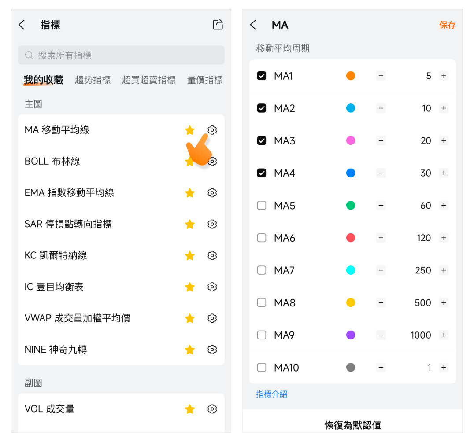Open settings gear for KC 凱爾特納線
Screen dimensions: 474x442
pos(212,255)
